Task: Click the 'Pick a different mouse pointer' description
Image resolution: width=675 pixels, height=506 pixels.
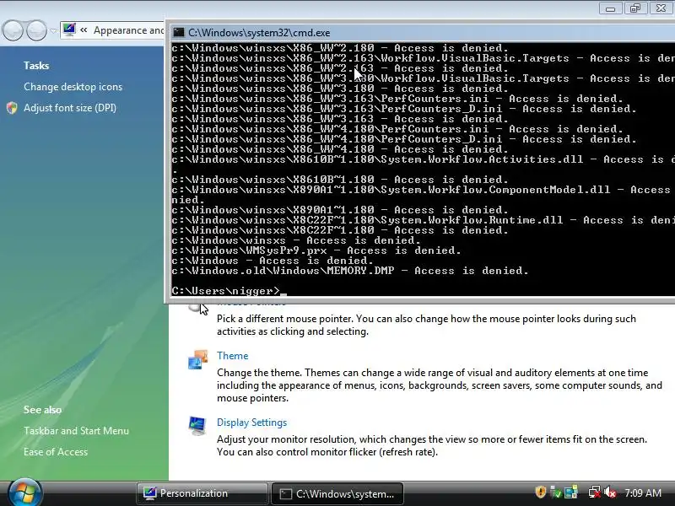Action: coord(426,325)
